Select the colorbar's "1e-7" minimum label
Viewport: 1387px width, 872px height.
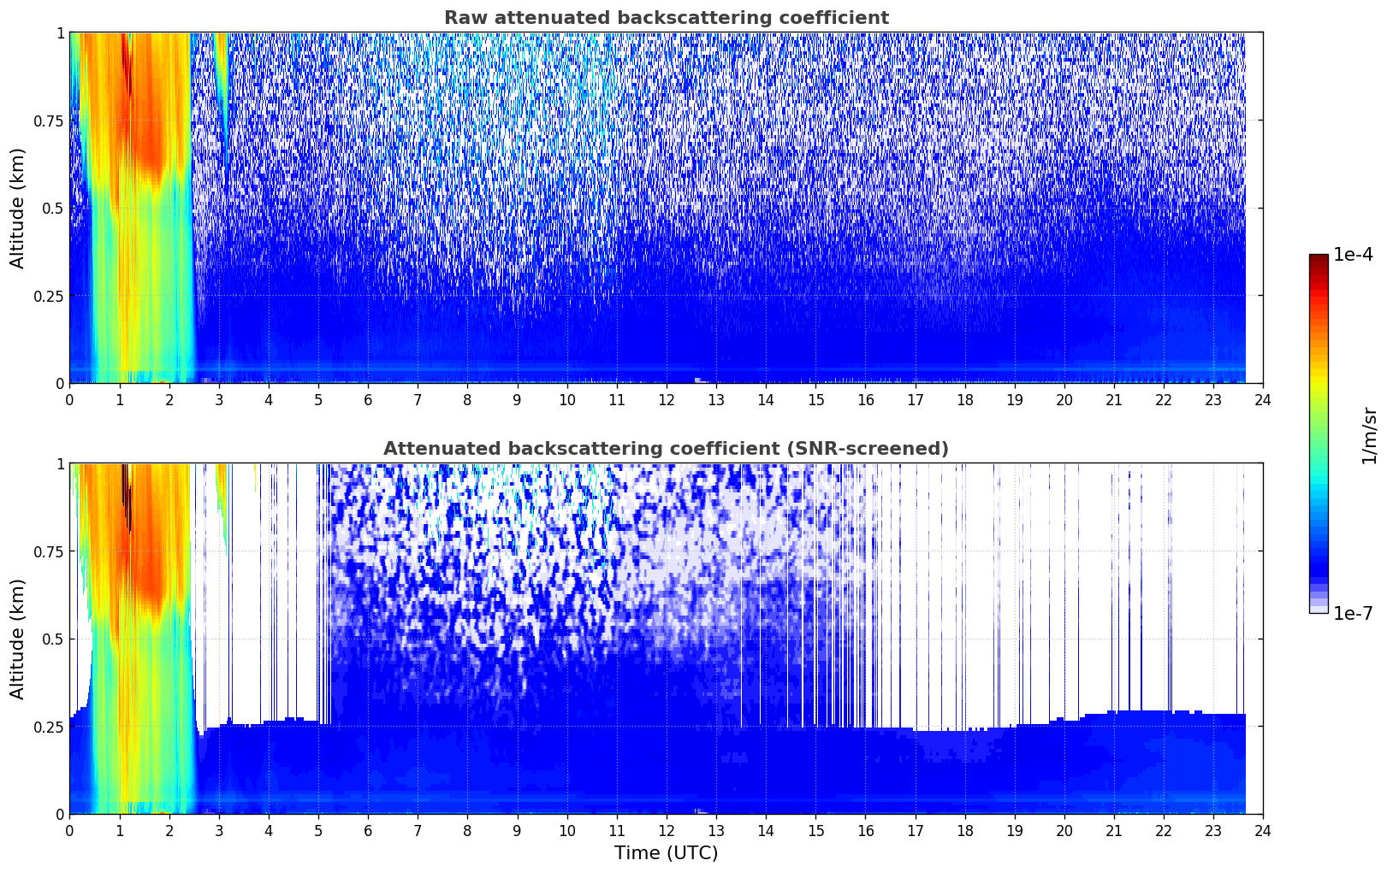coord(1353,614)
